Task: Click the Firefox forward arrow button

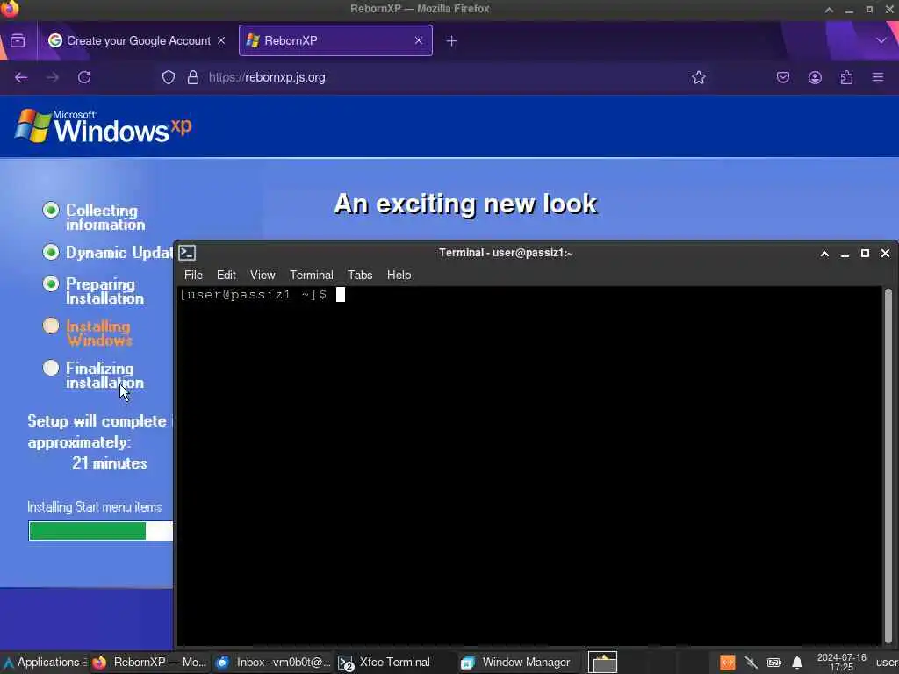Action: [53, 77]
